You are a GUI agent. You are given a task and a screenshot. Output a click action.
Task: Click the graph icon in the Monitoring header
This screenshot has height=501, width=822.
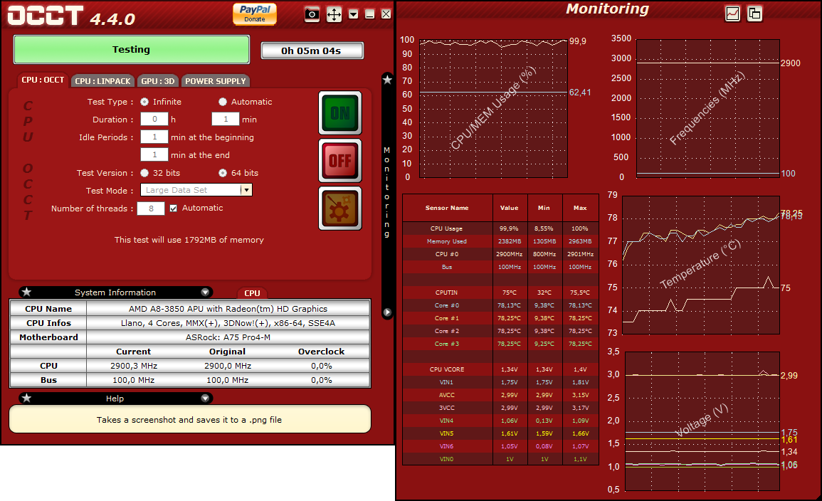point(732,14)
